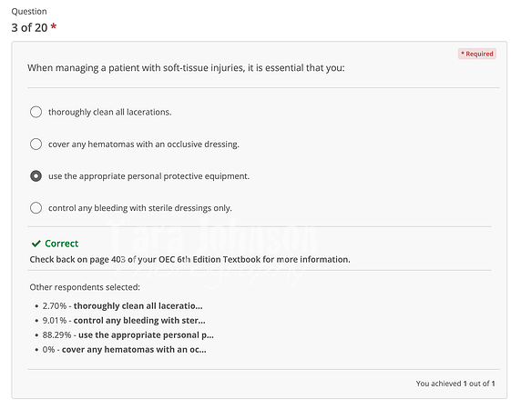Click 'use the appropriate personal protective equipment.' label
Viewport: 521px width, 409px height.
click(148, 176)
